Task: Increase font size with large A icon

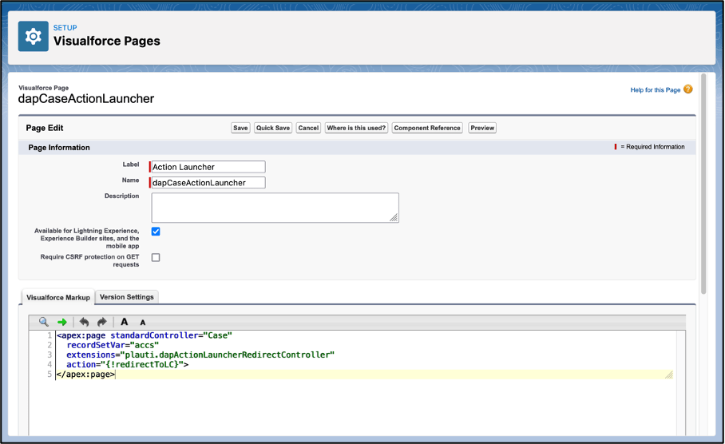Action: (x=124, y=322)
